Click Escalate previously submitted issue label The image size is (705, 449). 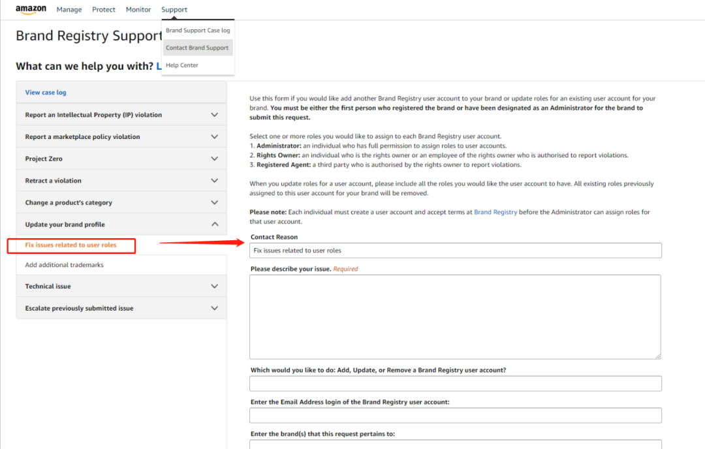(79, 308)
